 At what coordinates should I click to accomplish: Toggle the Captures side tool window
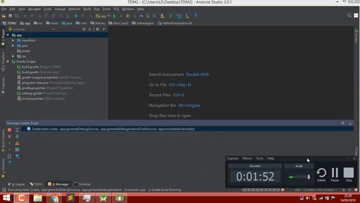point(3,85)
